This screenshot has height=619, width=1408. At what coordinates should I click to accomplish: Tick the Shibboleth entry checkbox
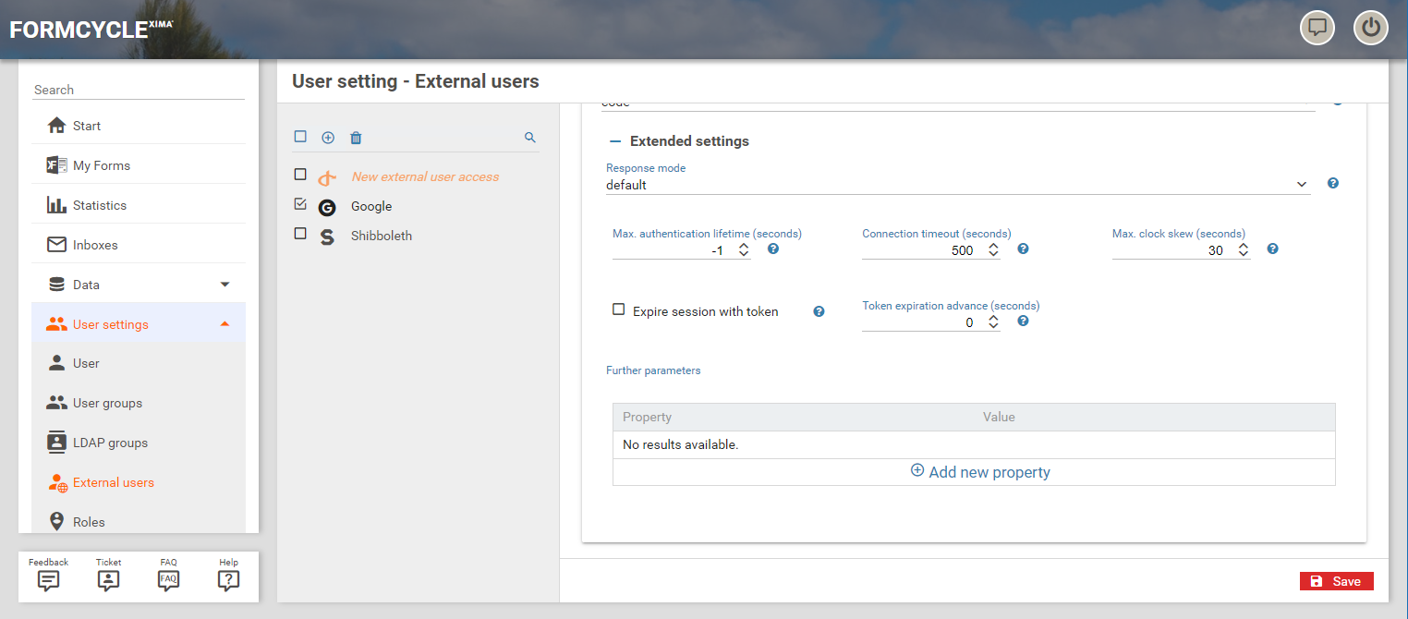pos(300,234)
